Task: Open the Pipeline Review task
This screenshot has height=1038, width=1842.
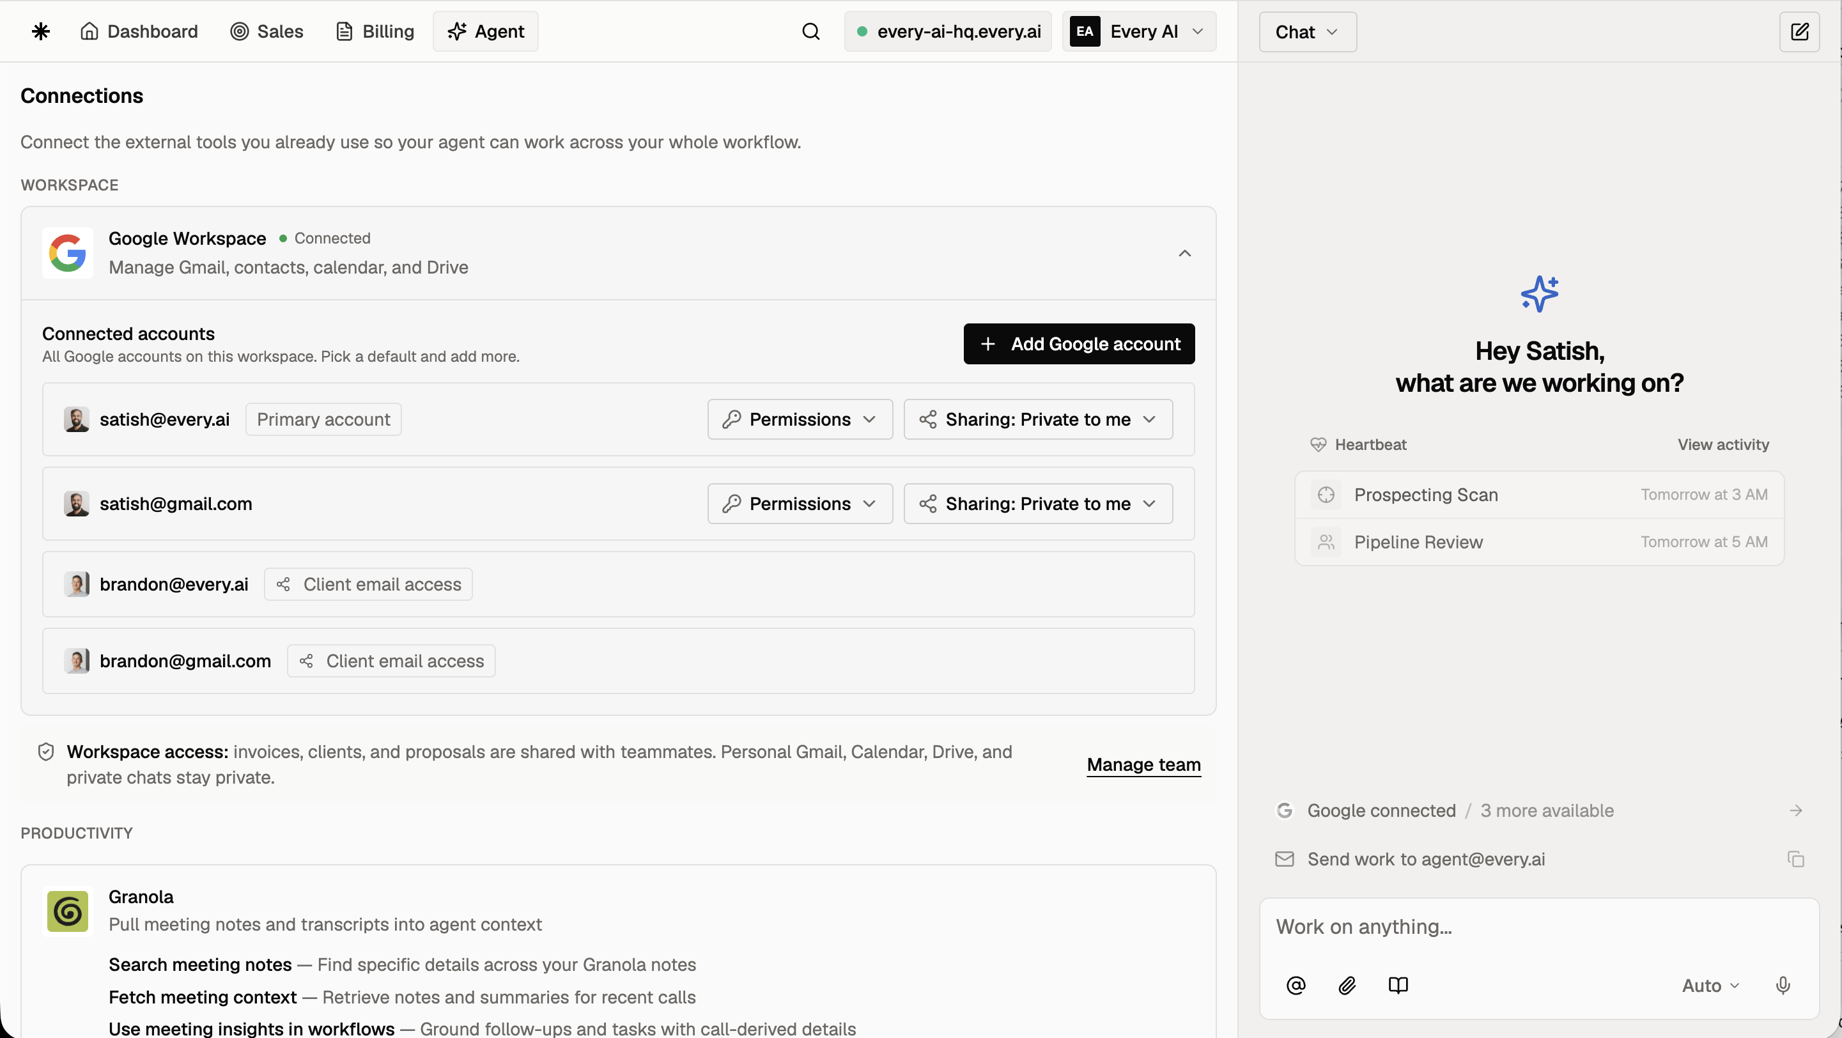Action: click(1540, 542)
